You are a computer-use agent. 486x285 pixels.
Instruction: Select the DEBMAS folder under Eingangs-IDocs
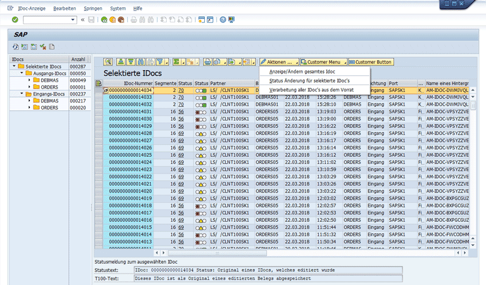(46, 101)
